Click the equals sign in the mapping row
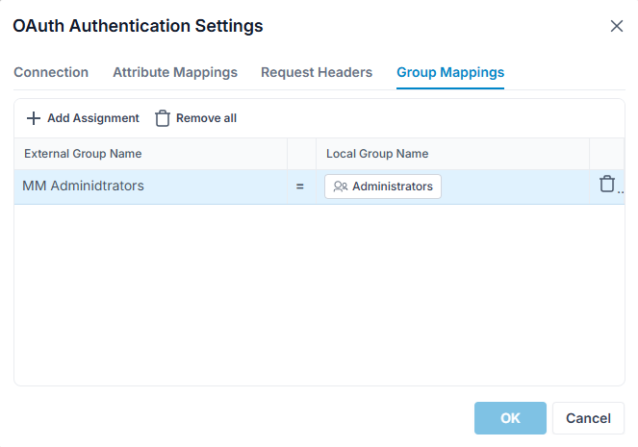638x447 pixels. [300, 186]
